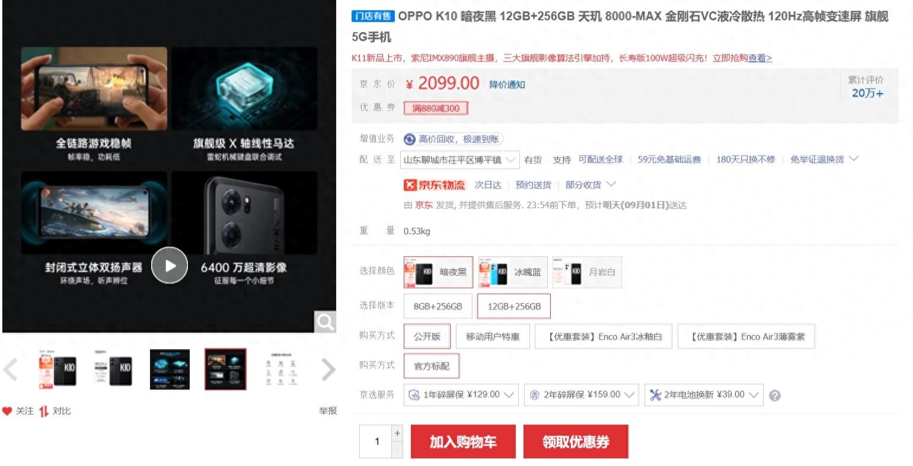The width and height of the screenshot is (913, 466).
Task: Open the help question mark icon
Action: coord(774,395)
